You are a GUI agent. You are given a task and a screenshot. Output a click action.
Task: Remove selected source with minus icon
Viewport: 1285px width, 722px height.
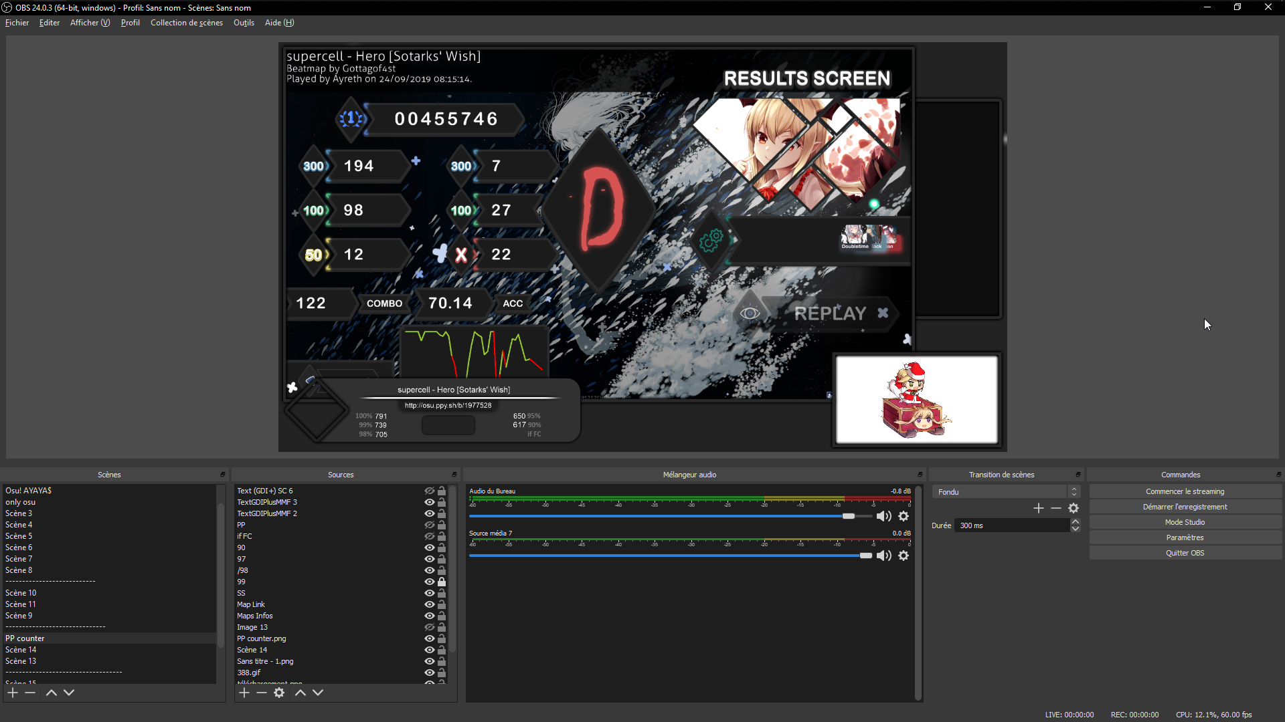[x=262, y=693]
